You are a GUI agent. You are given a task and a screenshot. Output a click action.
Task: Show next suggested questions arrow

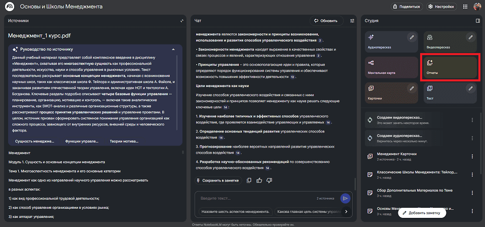click(346, 211)
